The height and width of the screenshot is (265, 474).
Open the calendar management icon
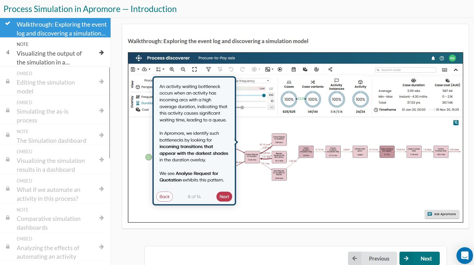click(x=293, y=69)
